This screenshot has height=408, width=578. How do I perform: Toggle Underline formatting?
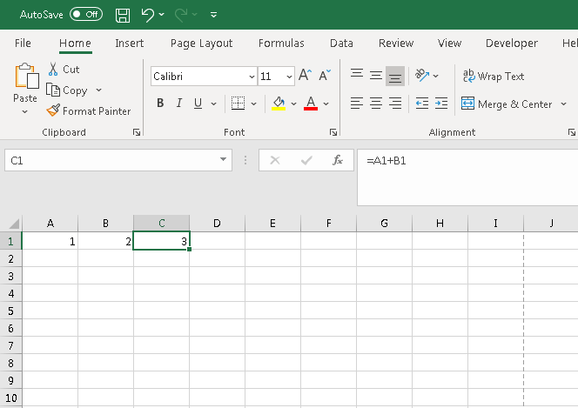click(198, 104)
